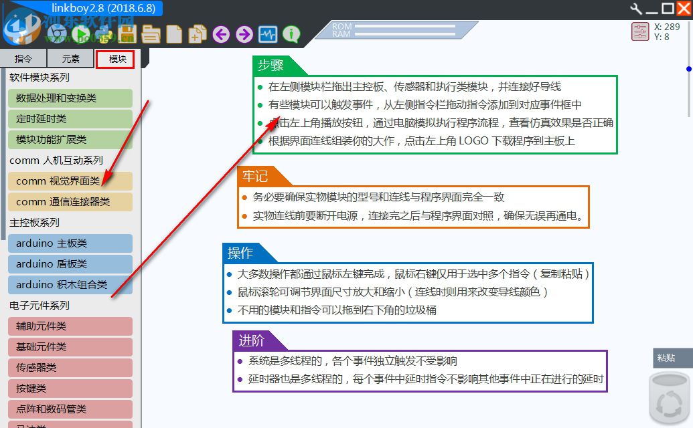This screenshot has width=693, height=428.
Task: Duplicate the page with the copy icon
Action: [198, 33]
